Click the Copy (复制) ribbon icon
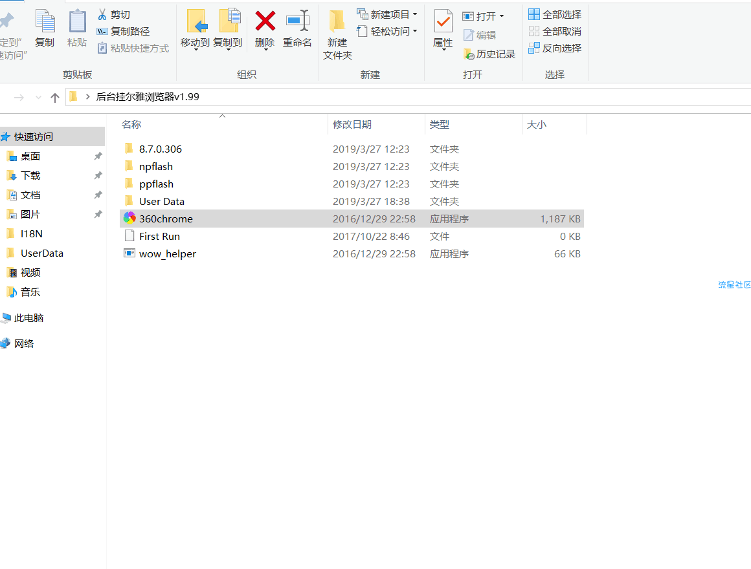 point(45,22)
